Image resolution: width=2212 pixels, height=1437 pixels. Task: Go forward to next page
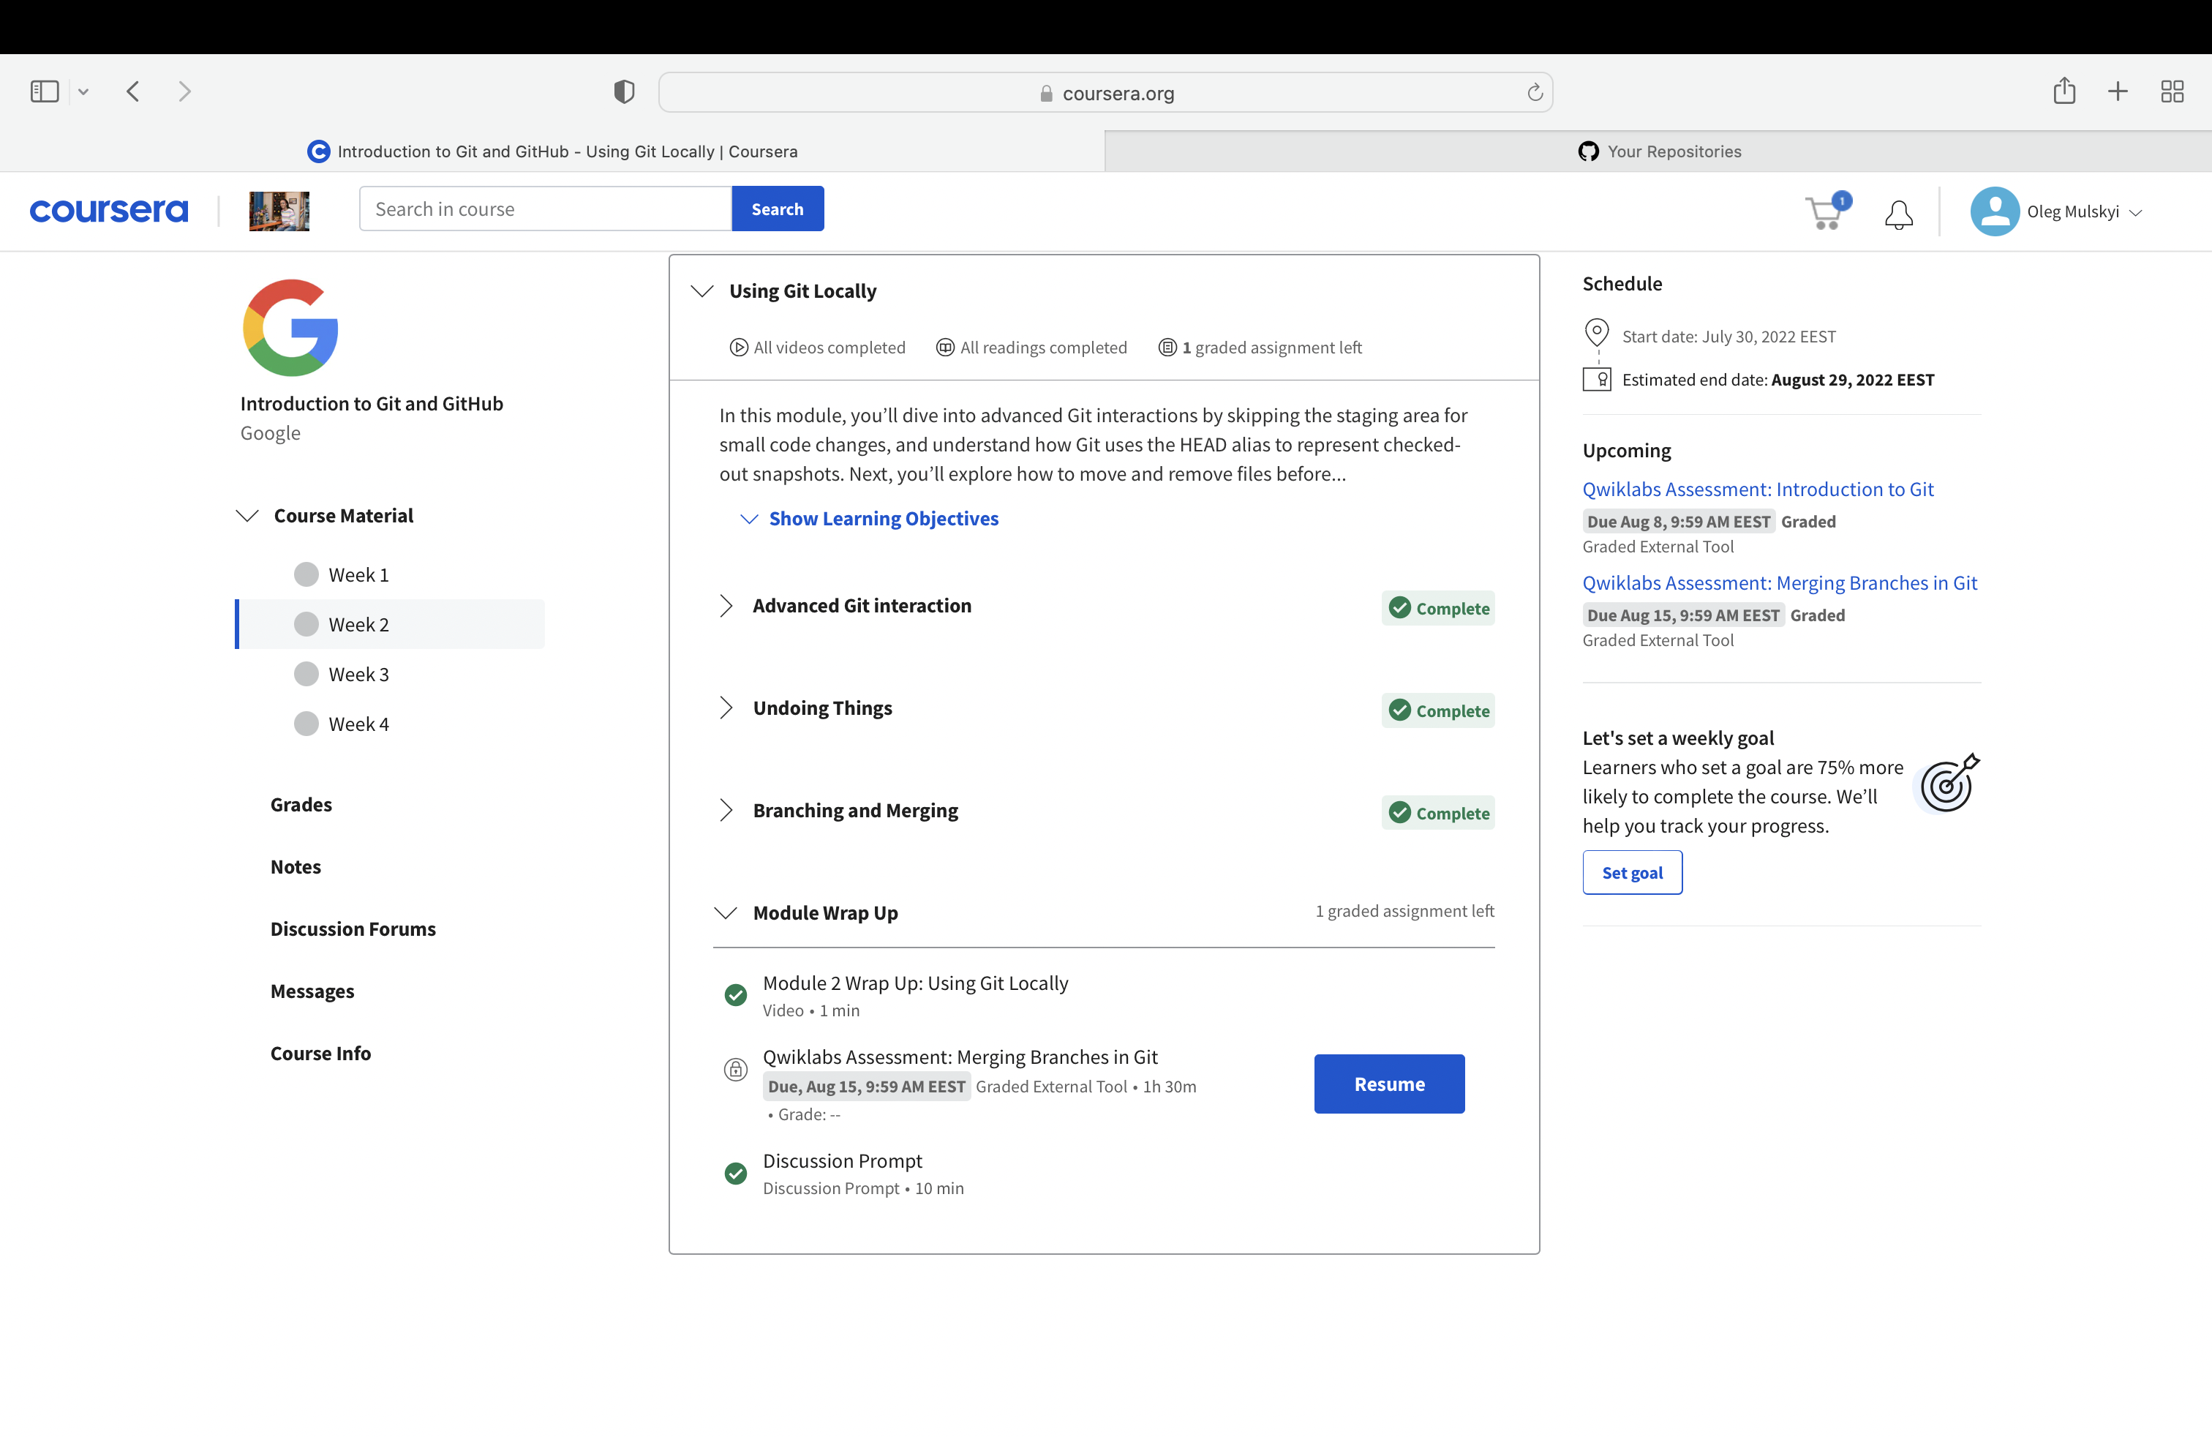184,91
